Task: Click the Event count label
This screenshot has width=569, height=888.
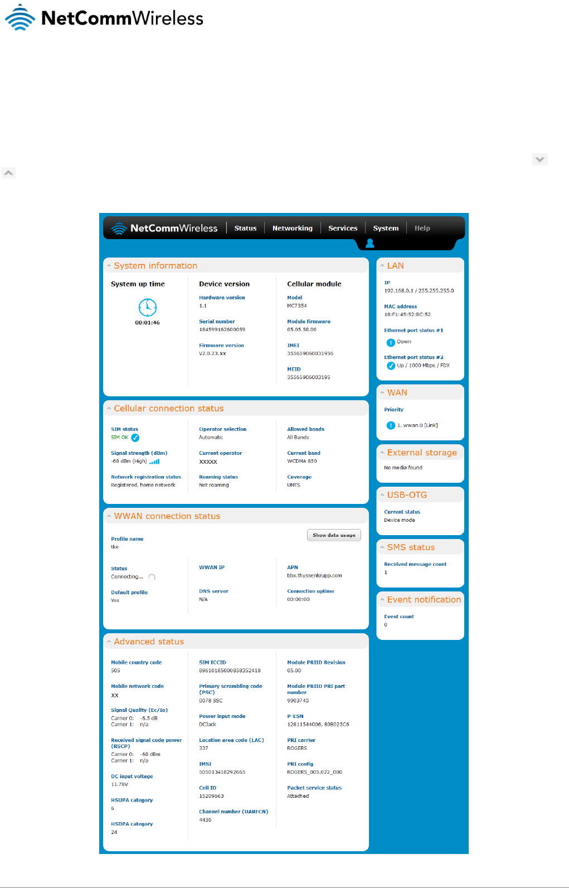Action: point(399,617)
